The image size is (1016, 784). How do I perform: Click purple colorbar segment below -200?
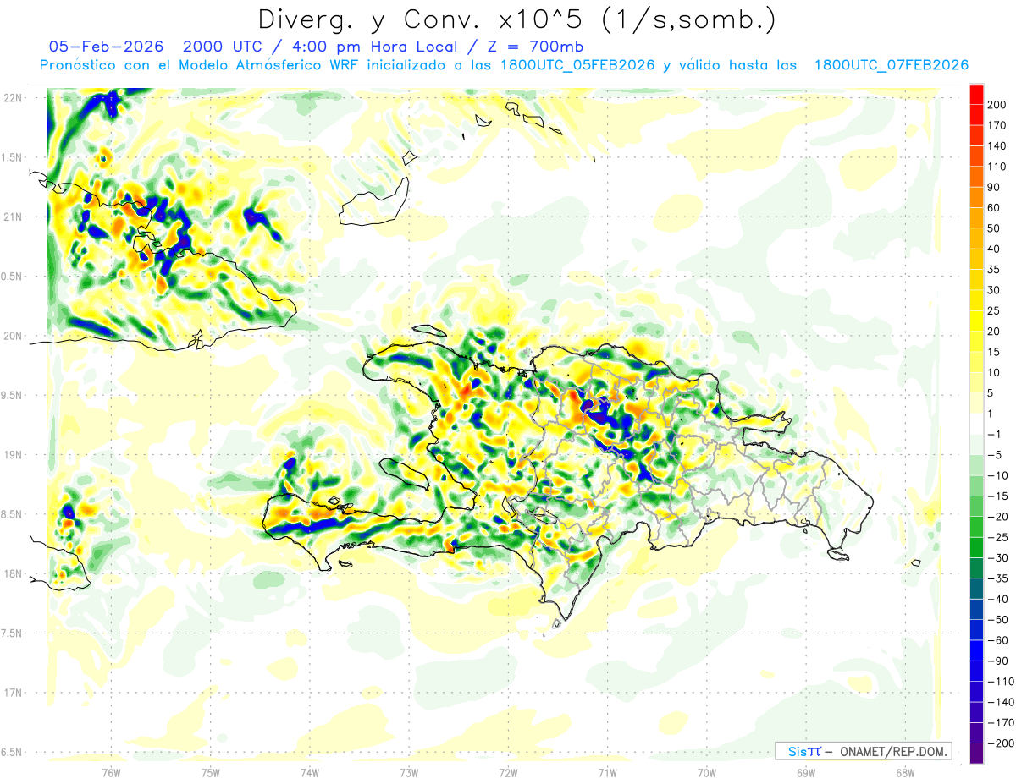click(976, 753)
